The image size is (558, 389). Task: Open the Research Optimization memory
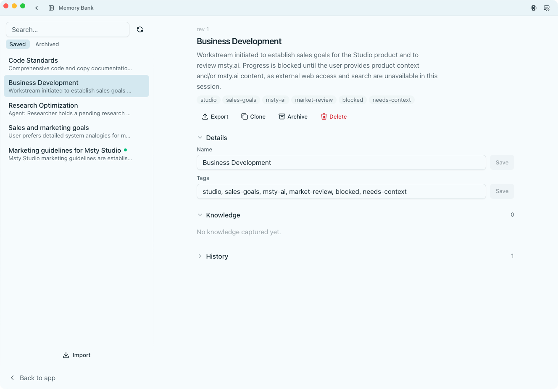click(x=76, y=109)
